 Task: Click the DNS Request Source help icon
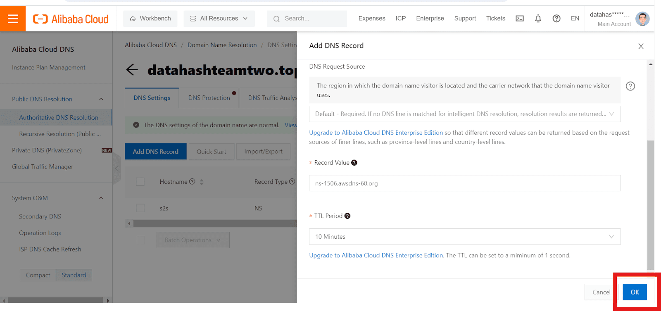630,86
